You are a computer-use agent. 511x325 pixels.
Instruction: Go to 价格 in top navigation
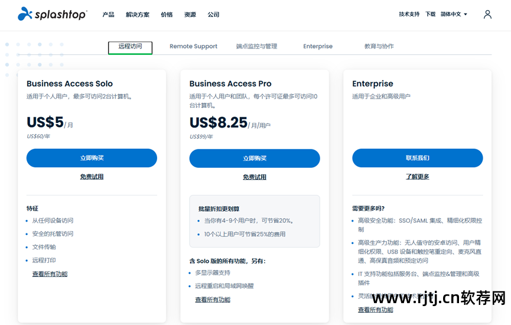(167, 14)
